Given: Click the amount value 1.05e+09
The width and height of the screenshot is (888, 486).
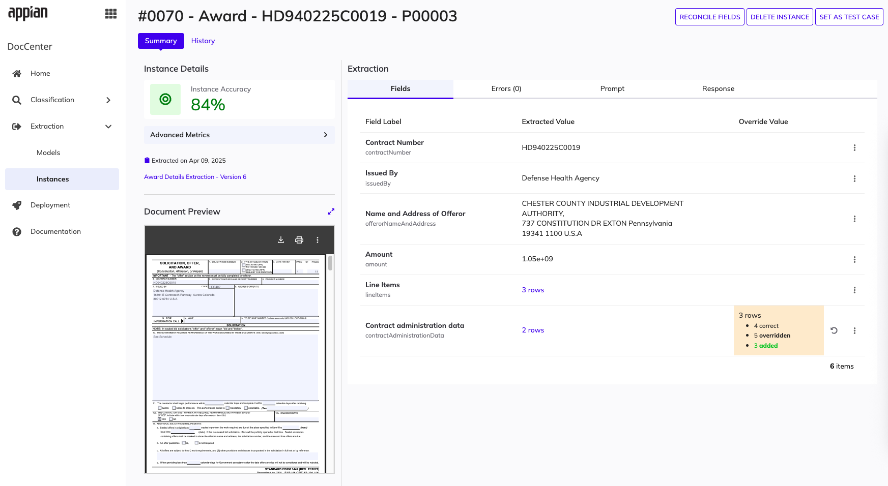Looking at the screenshot, I should click(x=537, y=259).
